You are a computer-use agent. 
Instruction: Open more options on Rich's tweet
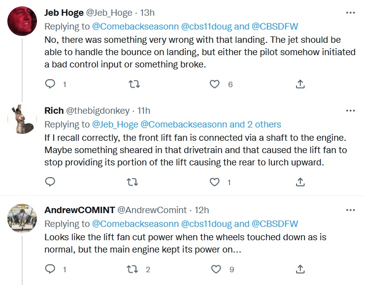pos(350,111)
